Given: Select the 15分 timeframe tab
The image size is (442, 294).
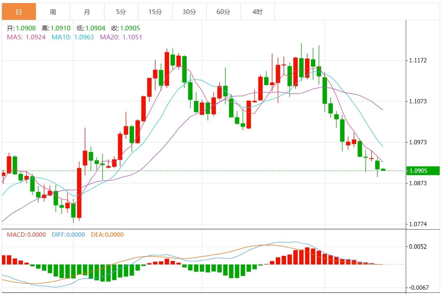Looking at the screenshot, I should (155, 12).
